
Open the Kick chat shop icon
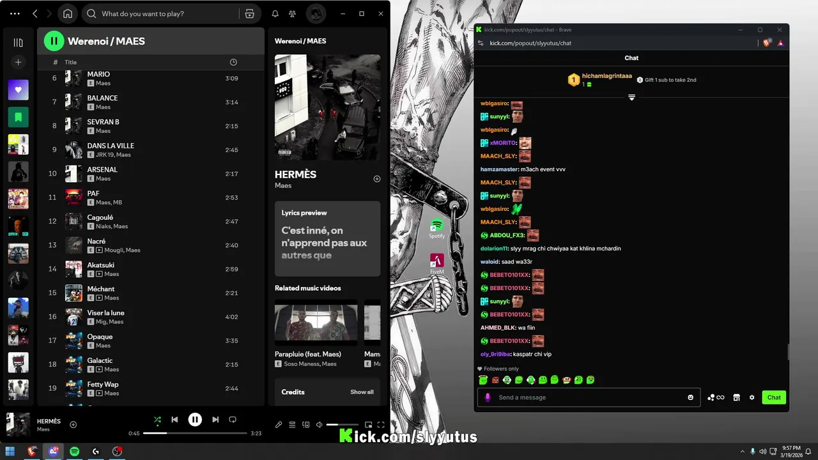[x=736, y=397]
